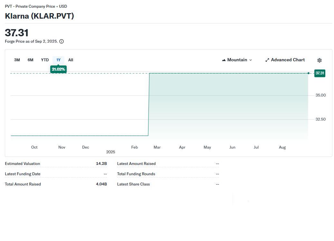
Task: Click the Latest Share Class label
Action: coord(133,184)
